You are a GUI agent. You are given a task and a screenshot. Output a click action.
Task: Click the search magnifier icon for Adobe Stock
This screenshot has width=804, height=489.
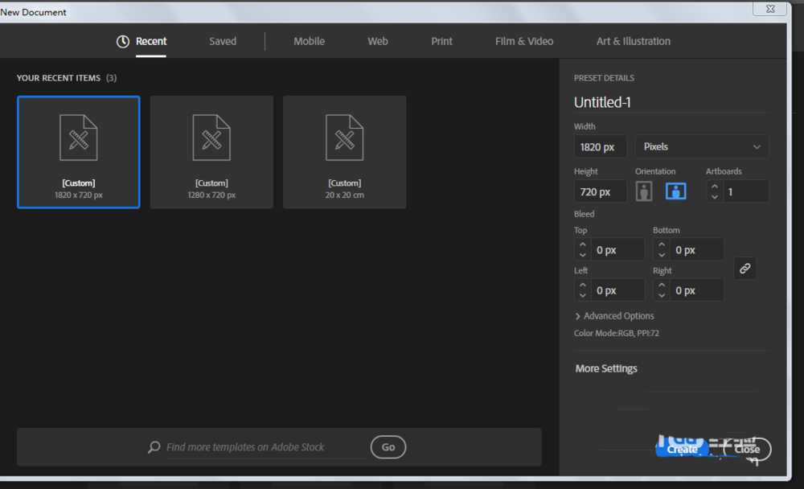pos(154,447)
